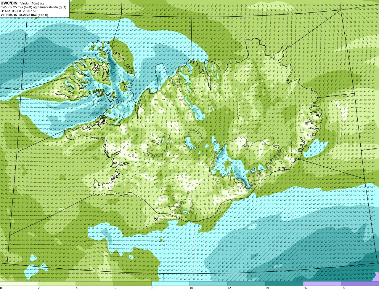Viewport: 379px width, 290px height.
Task: Click the scale label '12'
Action: tap(229, 288)
